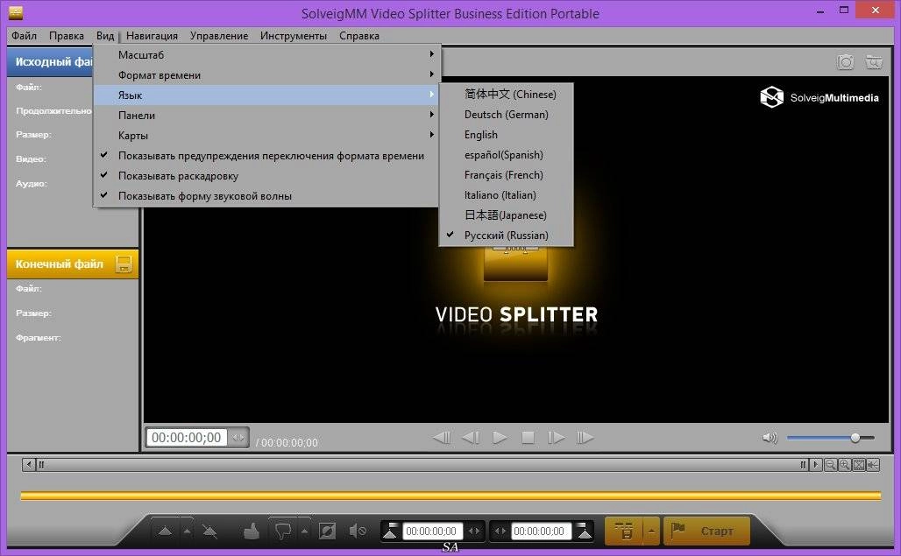Click the batch queue icon beside Старт
This screenshot has height=556, width=901.
tap(625, 531)
